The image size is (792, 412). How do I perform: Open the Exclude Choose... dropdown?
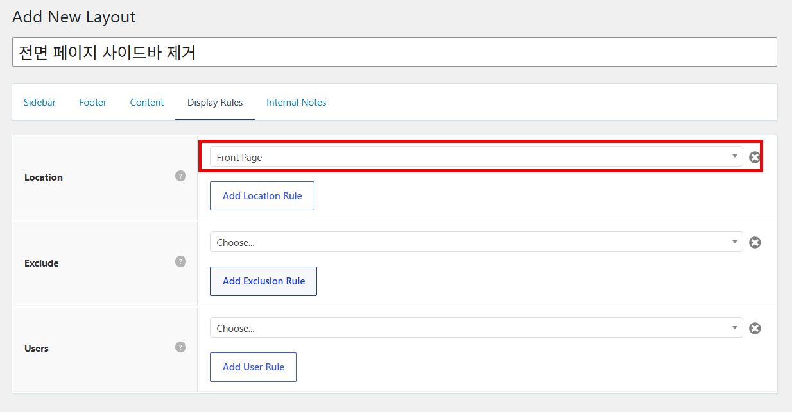pos(476,242)
